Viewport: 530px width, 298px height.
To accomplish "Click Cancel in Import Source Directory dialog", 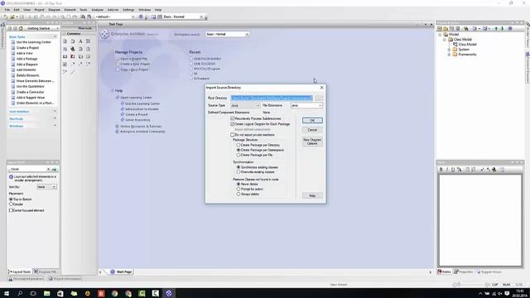I will point(312,130).
